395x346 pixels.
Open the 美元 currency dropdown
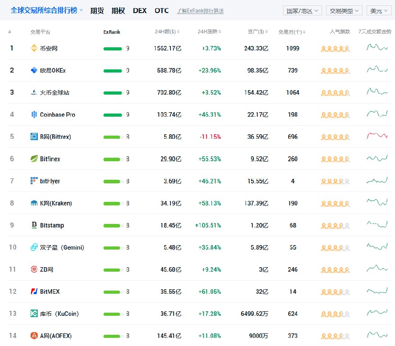point(379,11)
